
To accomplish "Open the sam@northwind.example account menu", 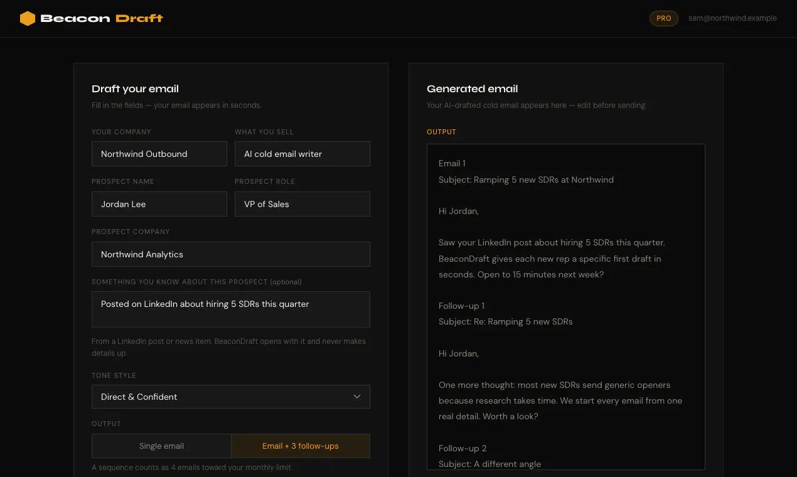I will tap(732, 18).
